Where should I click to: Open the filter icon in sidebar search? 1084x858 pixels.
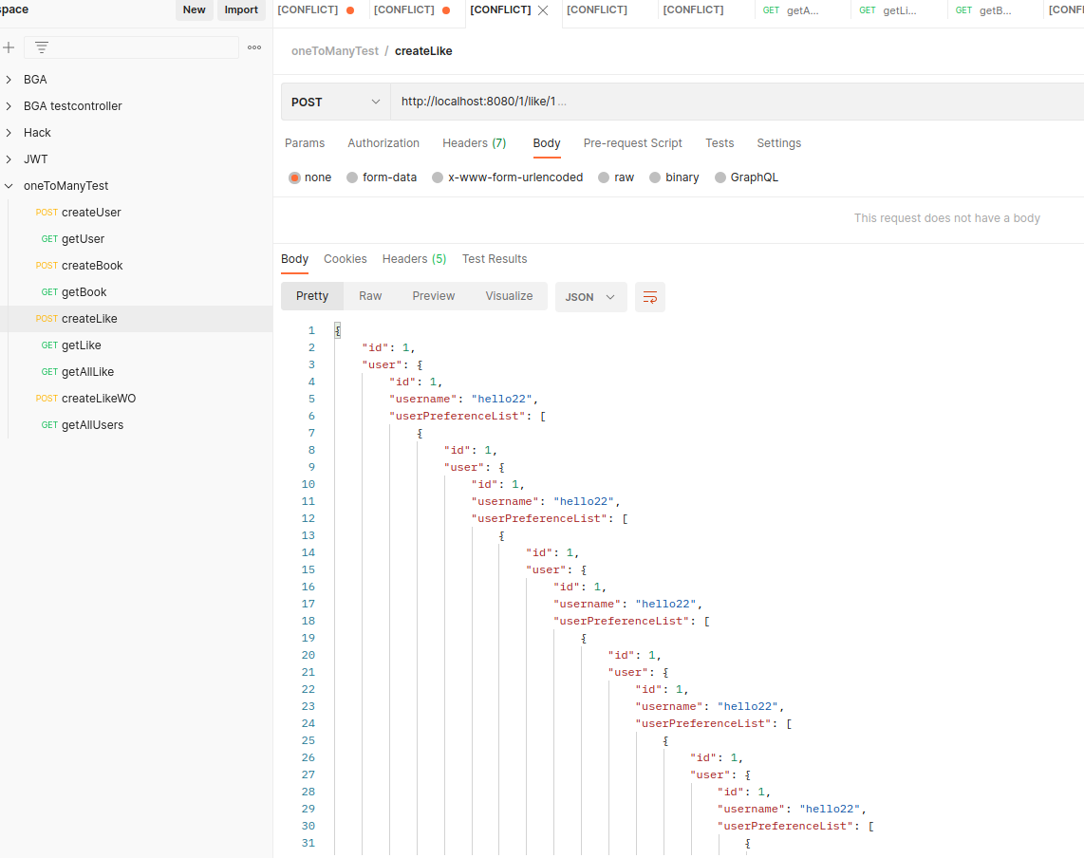[x=42, y=47]
